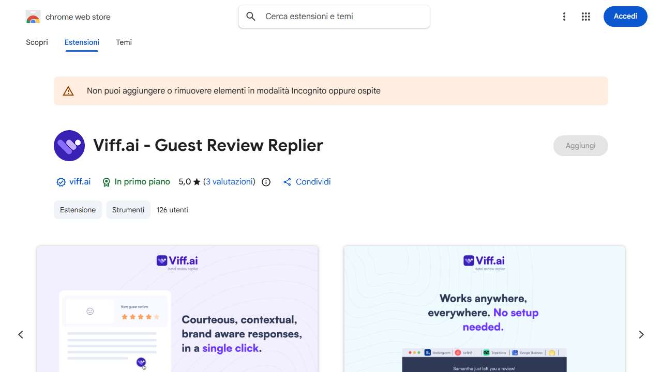Viewport: 662px width, 372px height.
Task: Click the Strumenti category chip
Action: 128,210
